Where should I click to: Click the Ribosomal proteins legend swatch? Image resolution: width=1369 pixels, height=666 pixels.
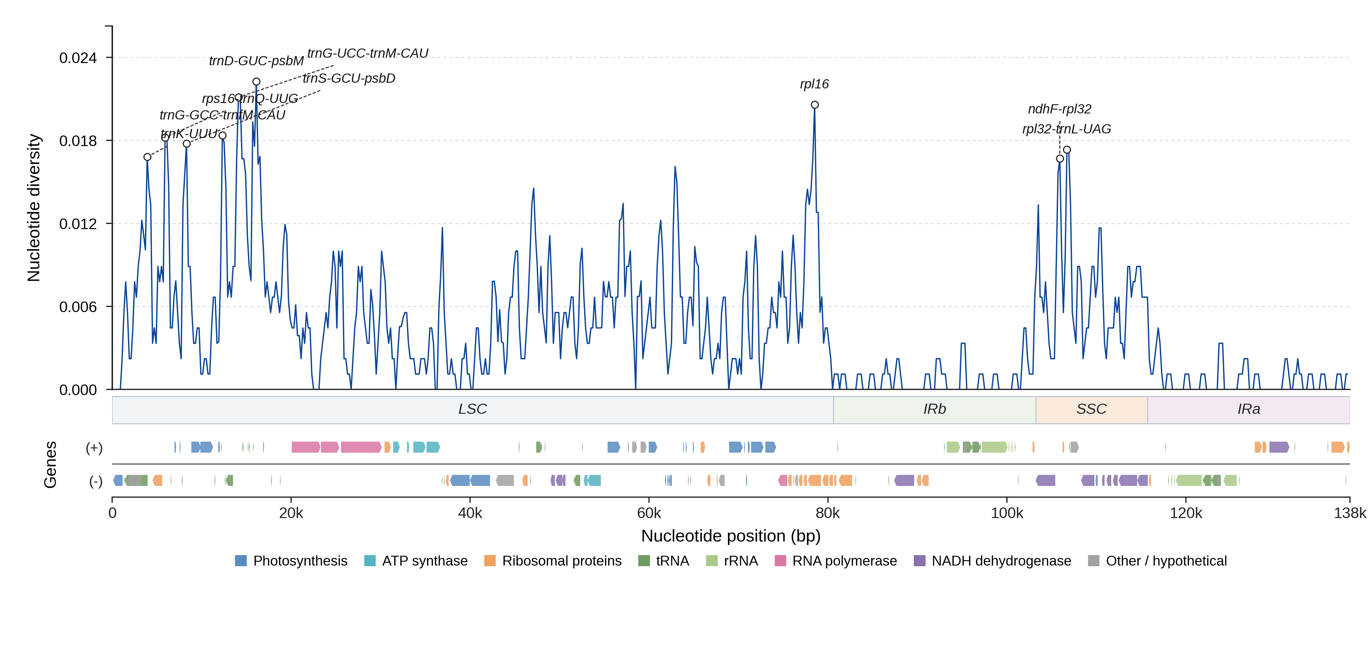coord(490,561)
